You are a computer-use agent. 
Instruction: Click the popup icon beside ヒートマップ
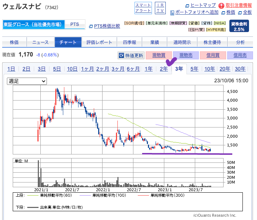click(x=187, y=6)
